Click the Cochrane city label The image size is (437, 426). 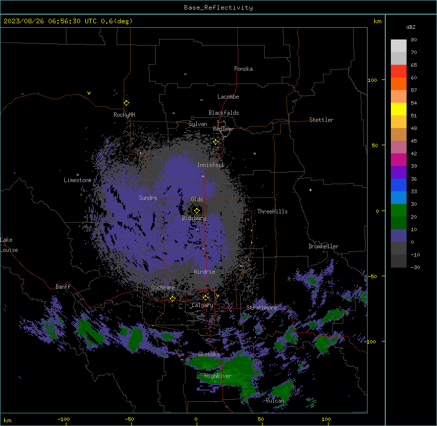163,287
